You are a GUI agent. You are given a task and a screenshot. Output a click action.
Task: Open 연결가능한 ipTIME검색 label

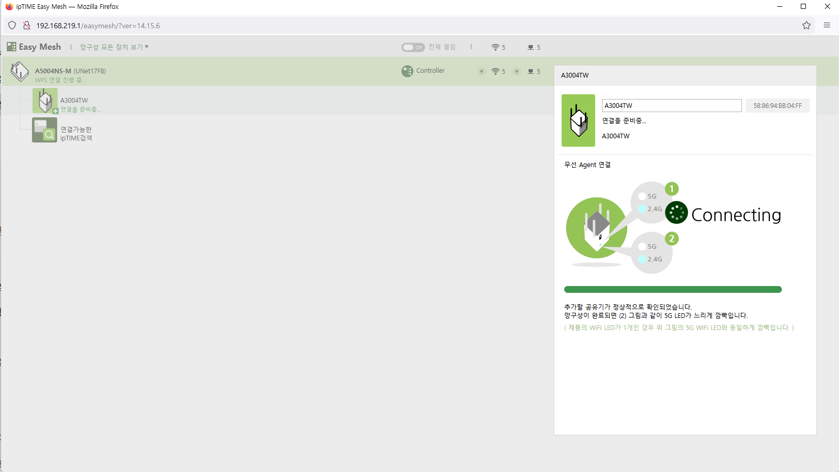coord(76,134)
